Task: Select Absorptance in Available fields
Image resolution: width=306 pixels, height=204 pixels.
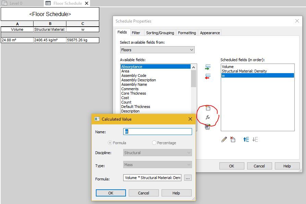Action: 155,67
